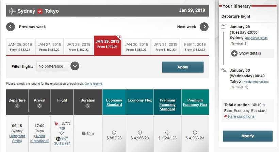Image resolution: width=279 pixels, height=152 pixels.
Task: Sort flights by Duration arrows
Action: click(88, 106)
